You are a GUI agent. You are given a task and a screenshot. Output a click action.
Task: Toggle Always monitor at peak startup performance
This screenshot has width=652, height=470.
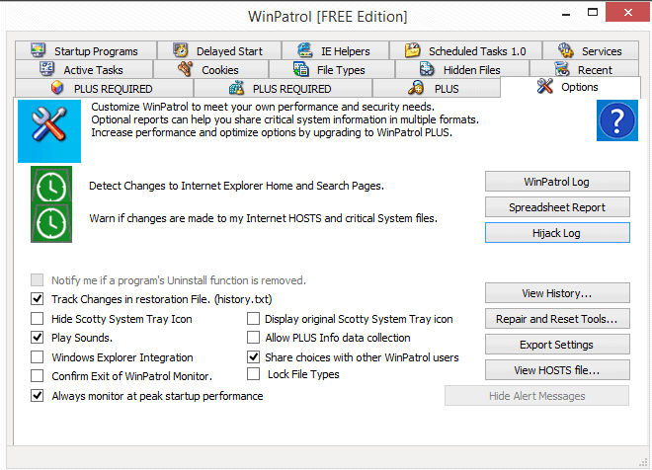[38, 396]
